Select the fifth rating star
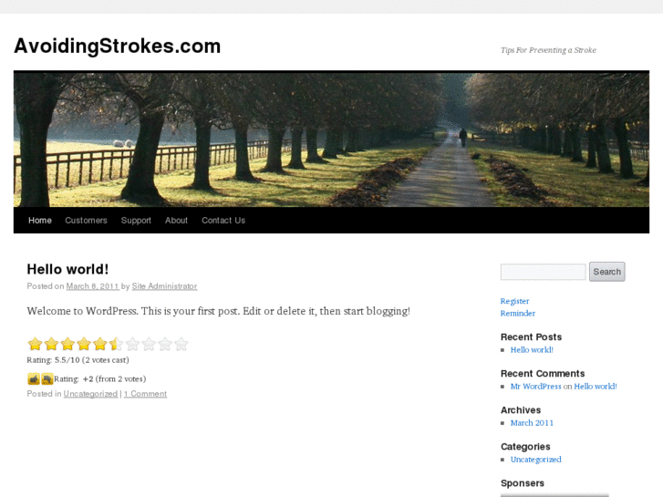Viewport: 663px width, 497px height. pos(100,344)
